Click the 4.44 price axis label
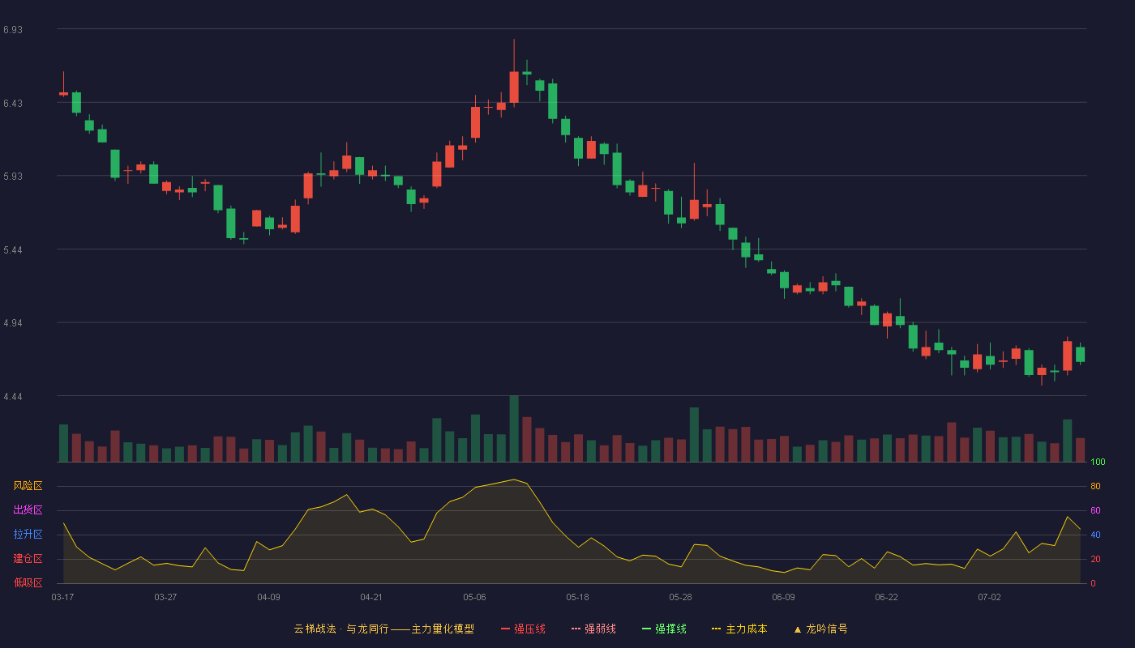 point(13,396)
